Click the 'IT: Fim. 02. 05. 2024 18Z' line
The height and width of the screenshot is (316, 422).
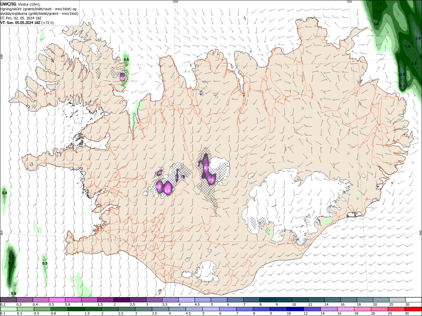21,18
